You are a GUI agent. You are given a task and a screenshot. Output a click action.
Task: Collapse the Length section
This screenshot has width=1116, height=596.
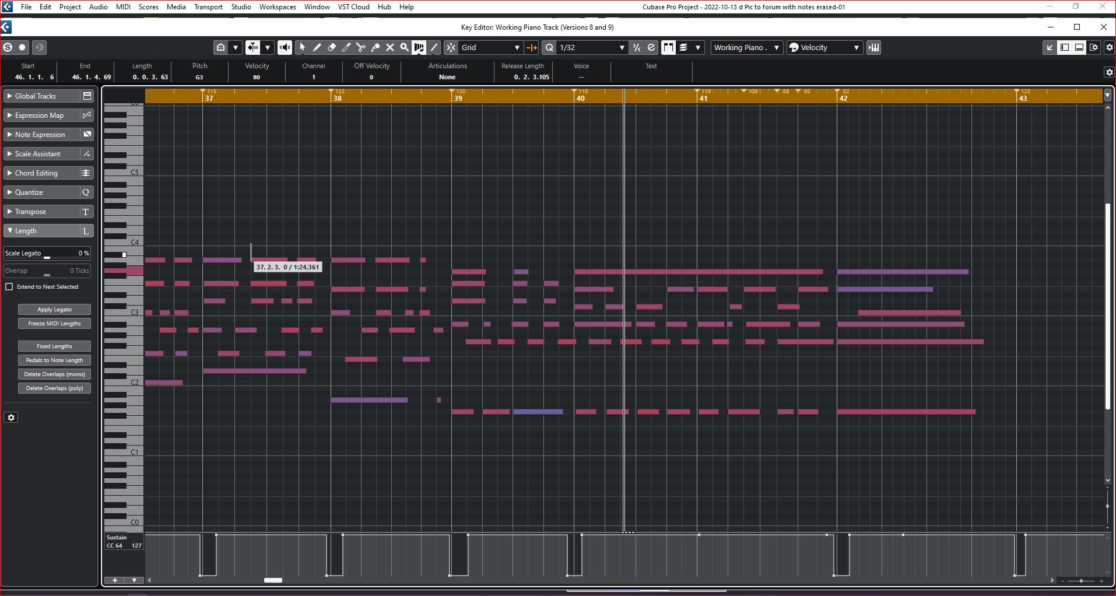41,231
